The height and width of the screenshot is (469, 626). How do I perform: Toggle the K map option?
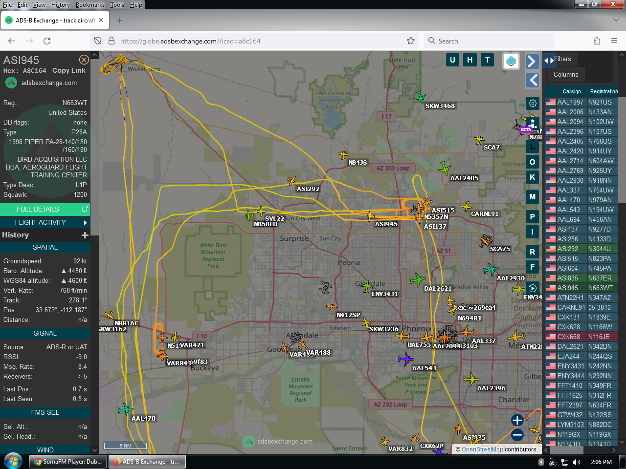pos(533,177)
